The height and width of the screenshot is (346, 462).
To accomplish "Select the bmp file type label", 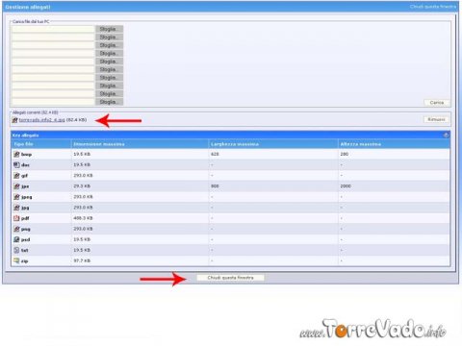I will [26, 155].
